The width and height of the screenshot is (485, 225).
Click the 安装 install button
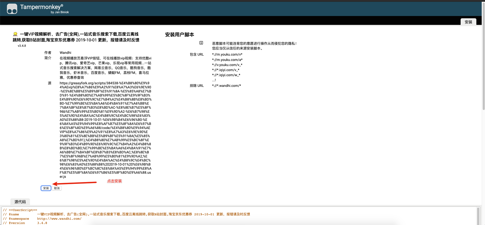click(x=46, y=188)
